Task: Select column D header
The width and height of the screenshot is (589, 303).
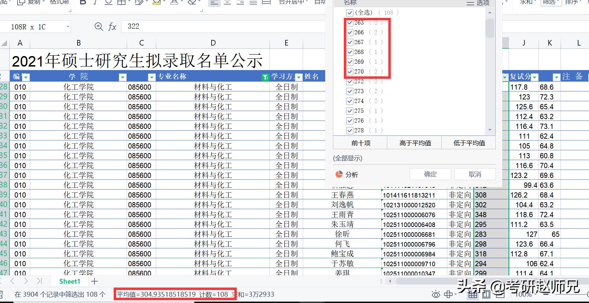Action: coord(213,43)
